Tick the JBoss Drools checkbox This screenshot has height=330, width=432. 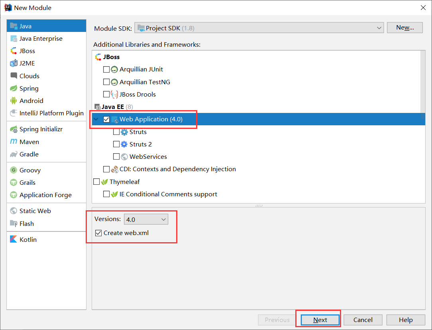tap(106, 94)
